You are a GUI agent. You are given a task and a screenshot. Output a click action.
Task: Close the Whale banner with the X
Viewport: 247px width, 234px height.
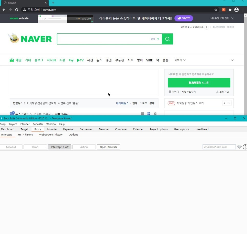(232, 18)
